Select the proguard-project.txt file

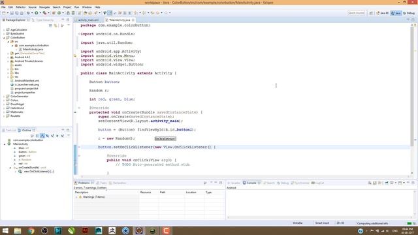(x=26, y=89)
